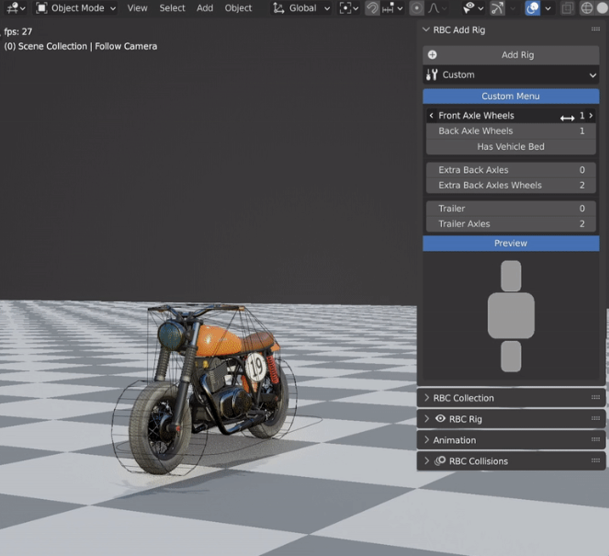The image size is (609, 556).
Task: Click the Preview header
Action: coord(511,244)
